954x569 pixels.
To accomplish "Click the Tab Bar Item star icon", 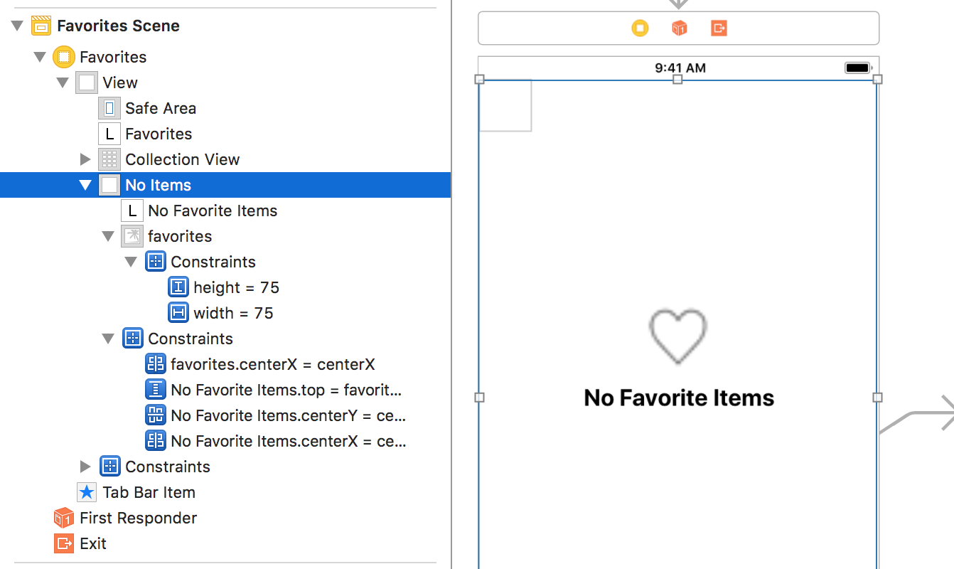I will coord(87,492).
